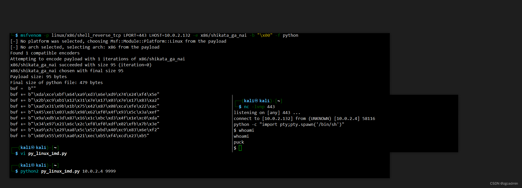The image size is (522, 188).
Task: Click py_linux_imd.py in the vi command
Action: (48, 154)
